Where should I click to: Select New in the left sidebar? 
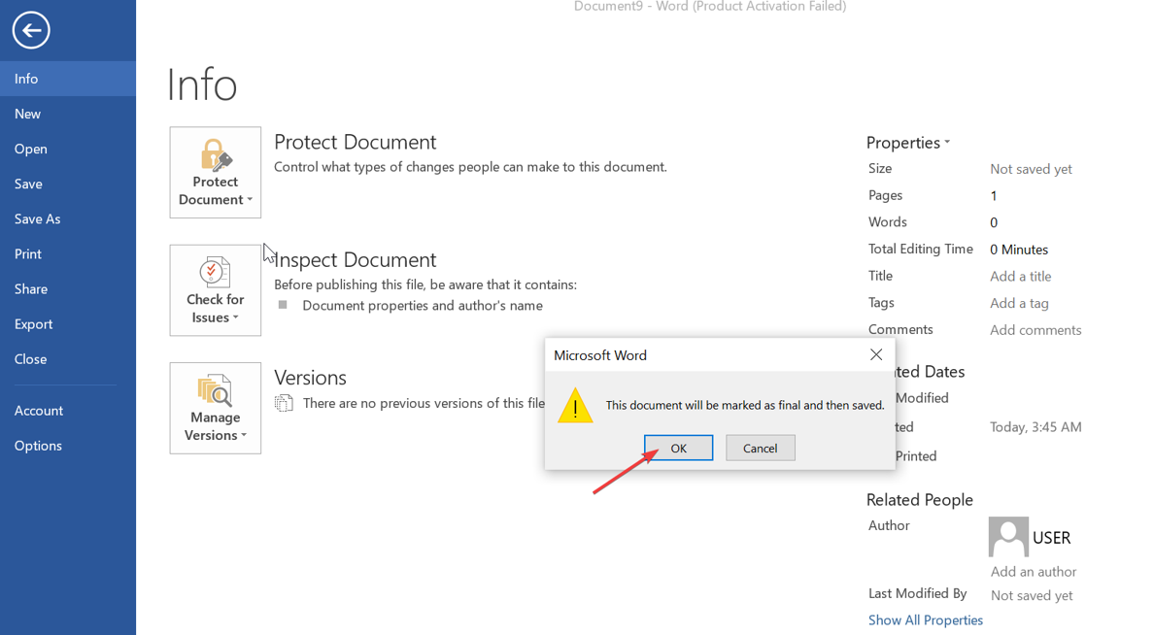click(27, 114)
